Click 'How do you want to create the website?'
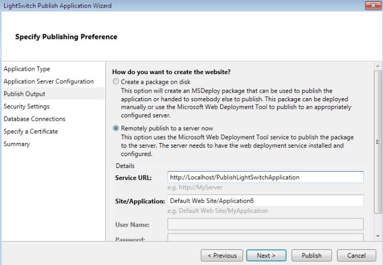383x265 pixels. point(172,72)
